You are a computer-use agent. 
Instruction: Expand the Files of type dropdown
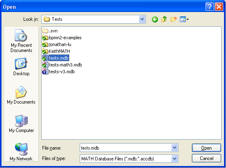(x=175, y=158)
